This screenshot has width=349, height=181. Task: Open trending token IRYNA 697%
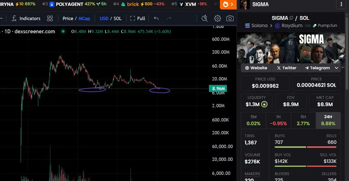click(18, 4)
